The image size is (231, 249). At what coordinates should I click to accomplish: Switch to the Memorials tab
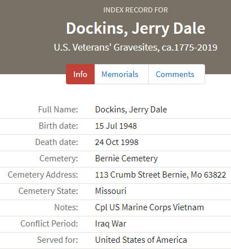pos(121,74)
